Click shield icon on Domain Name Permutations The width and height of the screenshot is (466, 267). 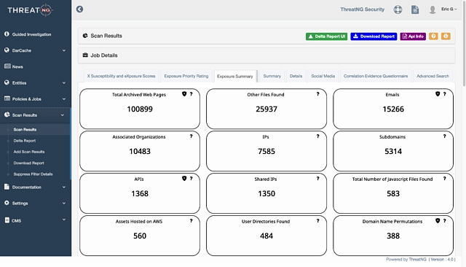pos(438,221)
